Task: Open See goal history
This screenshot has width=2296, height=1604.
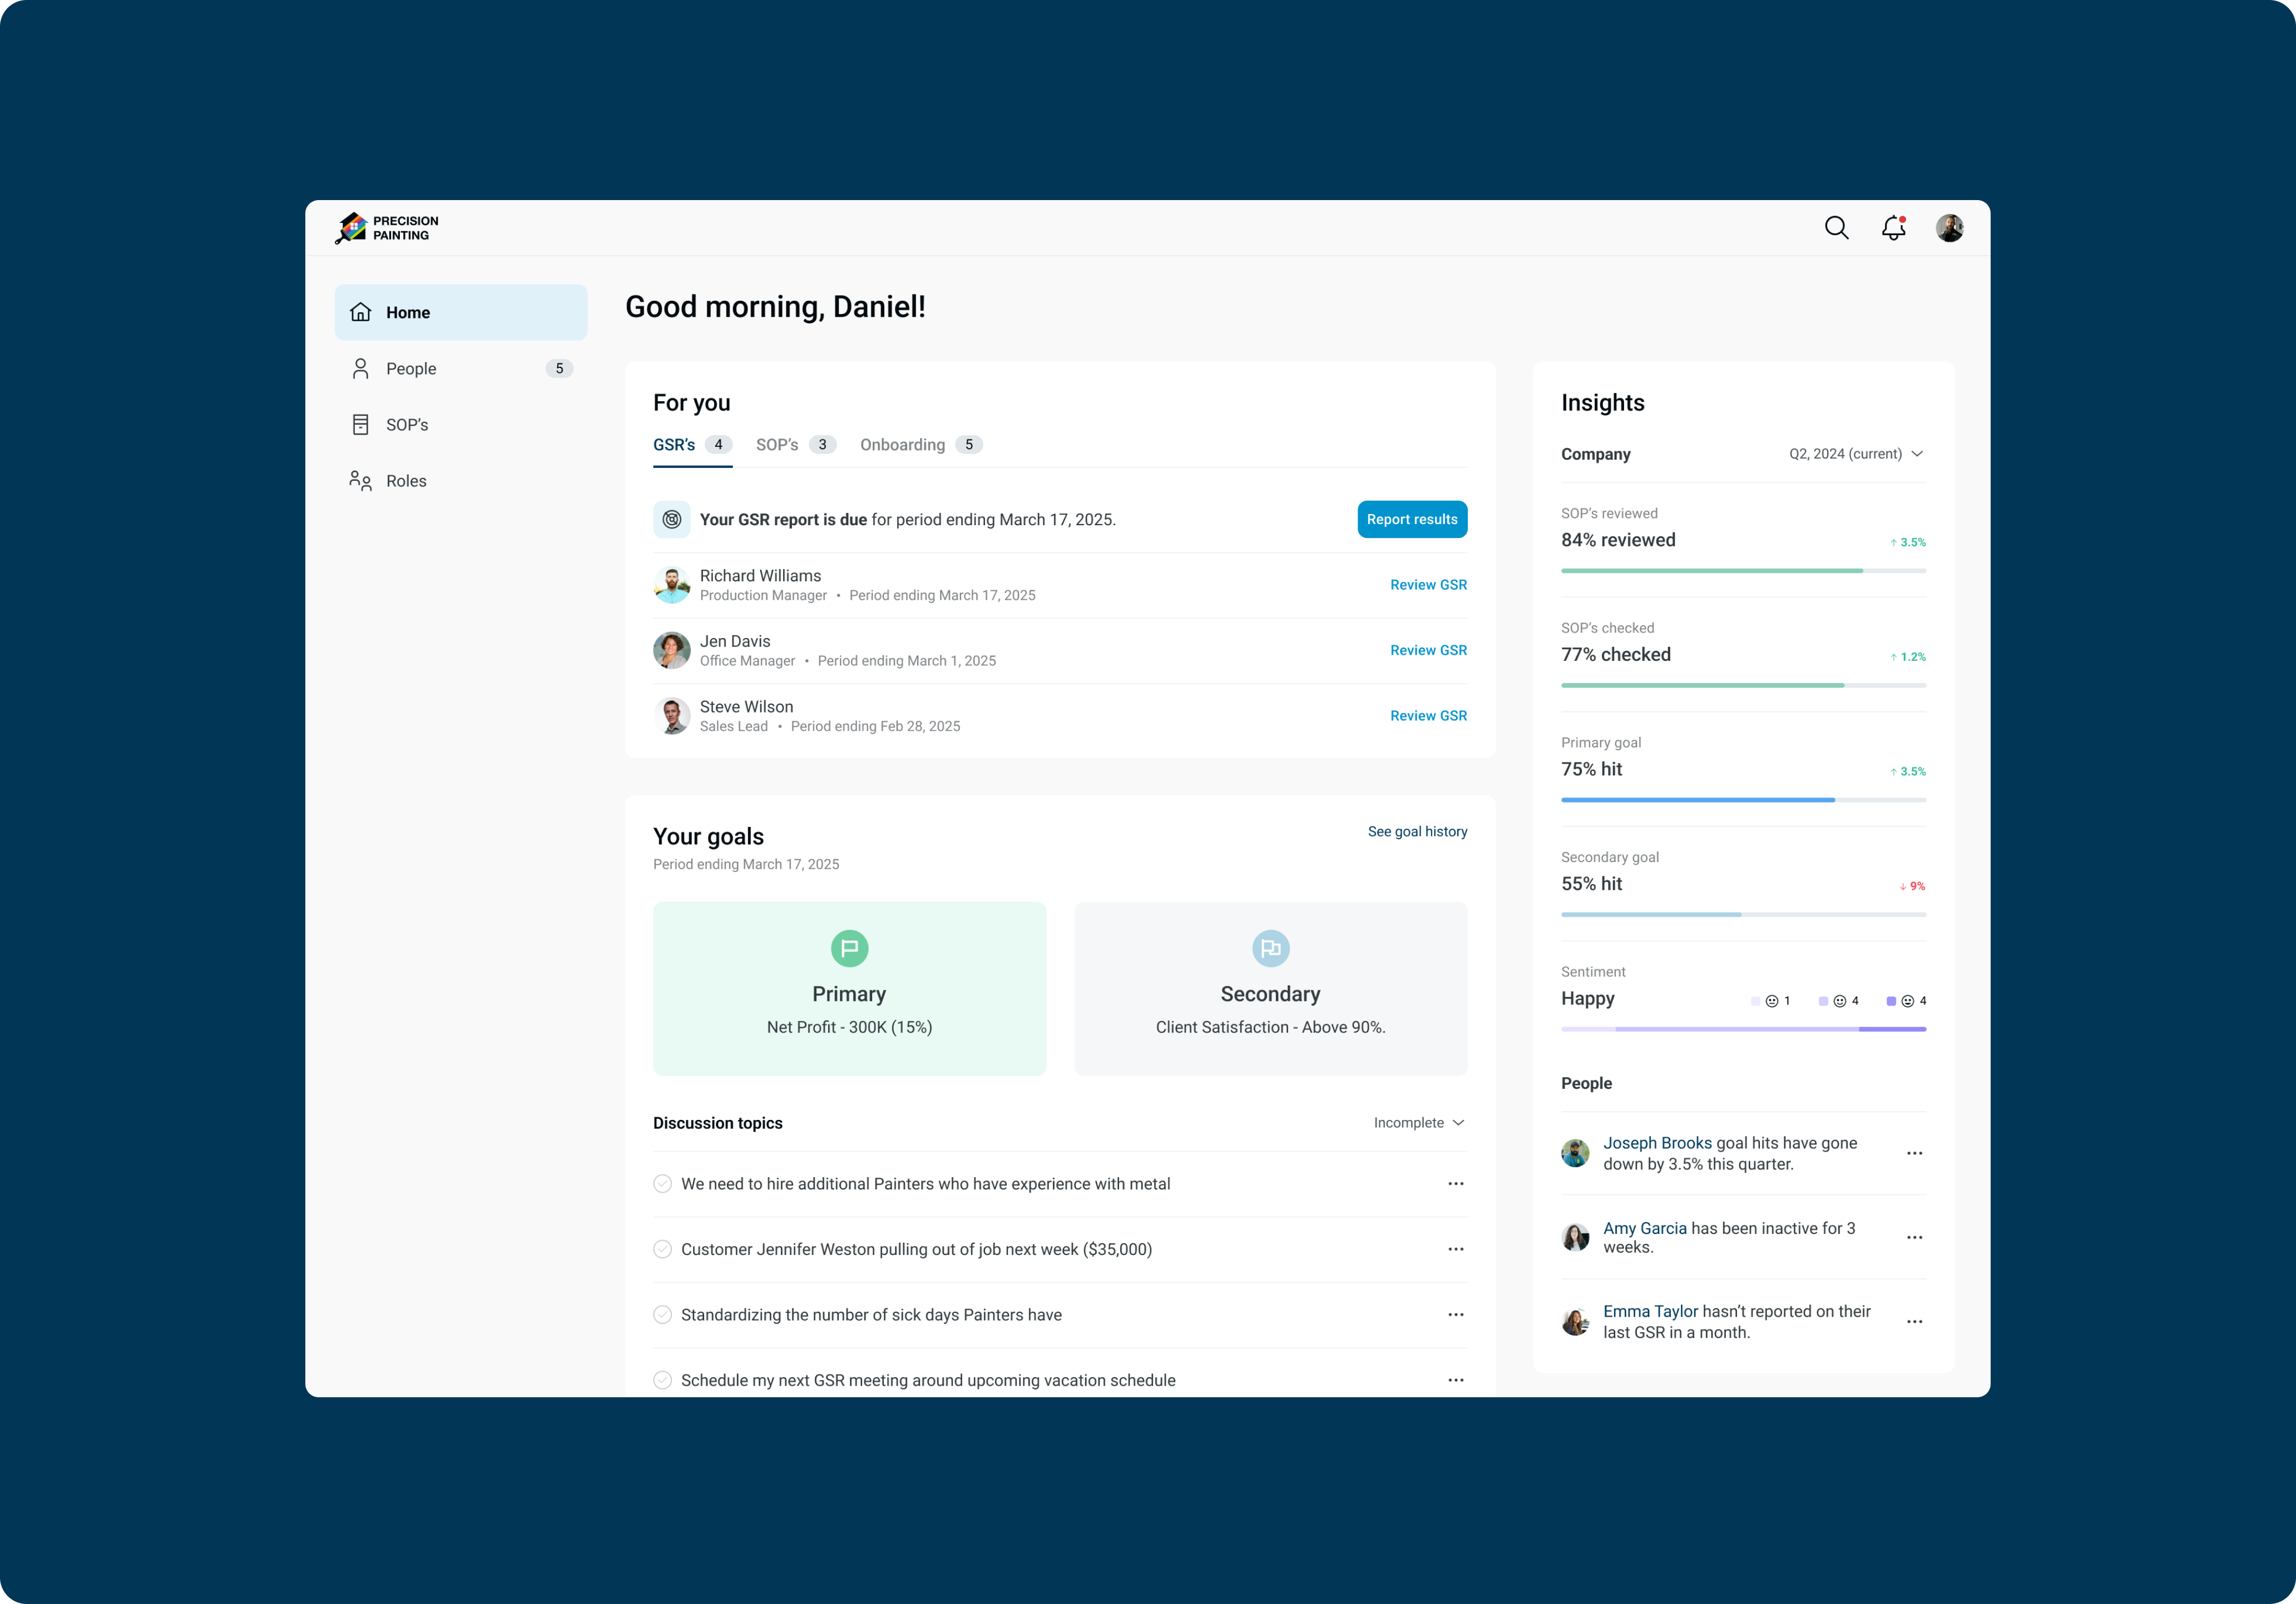Action: coord(1417,830)
